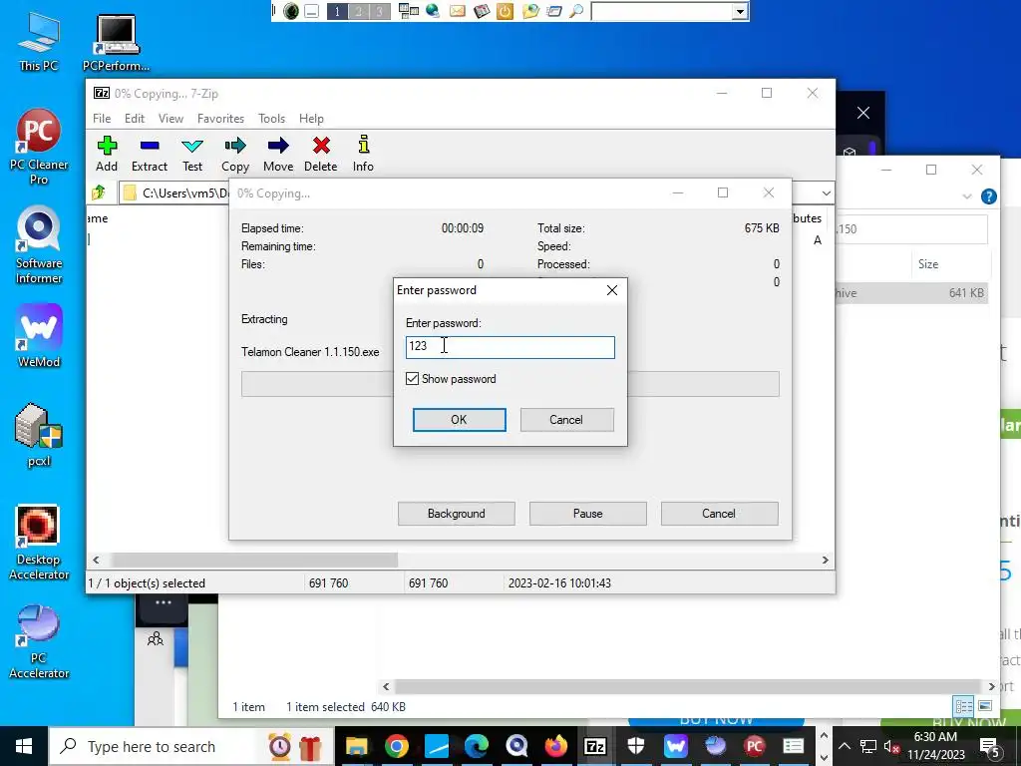Screen dimensions: 1021x766
Task: Click the 7-Zip taskbar icon
Action: tap(595, 746)
